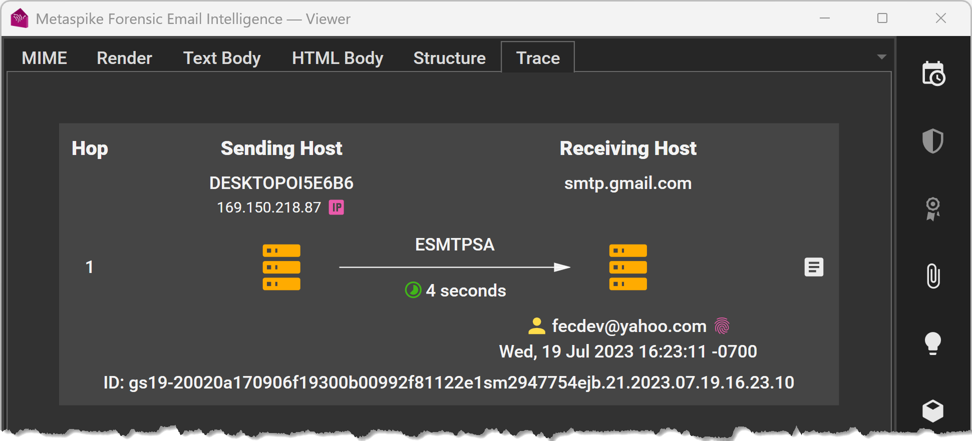Click the fecdev@yahoo.com address

tap(629, 326)
